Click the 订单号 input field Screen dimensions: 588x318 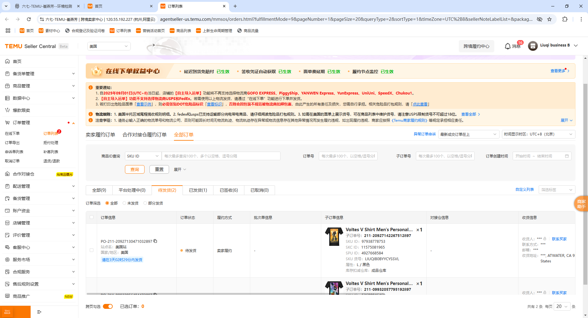point(348,156)
